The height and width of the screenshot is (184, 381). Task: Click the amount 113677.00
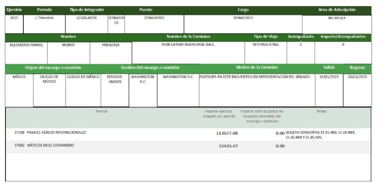227,133
